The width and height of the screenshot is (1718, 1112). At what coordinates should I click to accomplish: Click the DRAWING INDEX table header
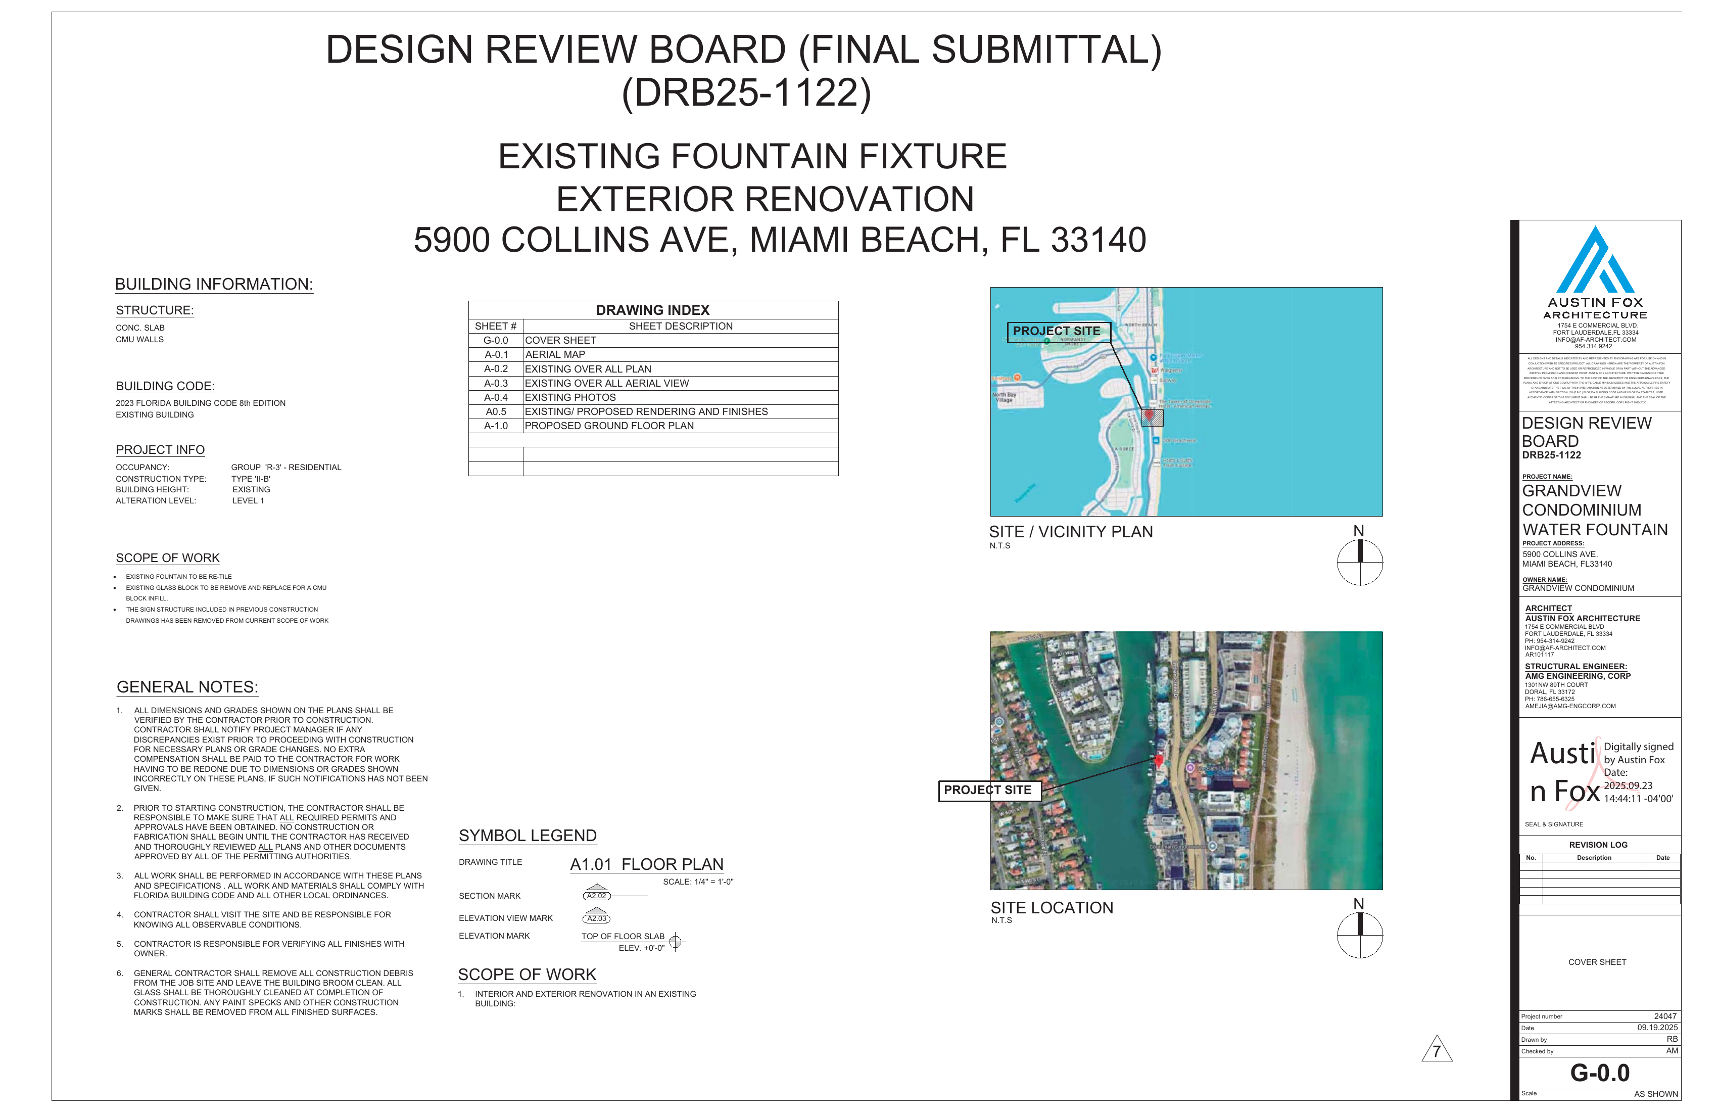click(652, 310)
